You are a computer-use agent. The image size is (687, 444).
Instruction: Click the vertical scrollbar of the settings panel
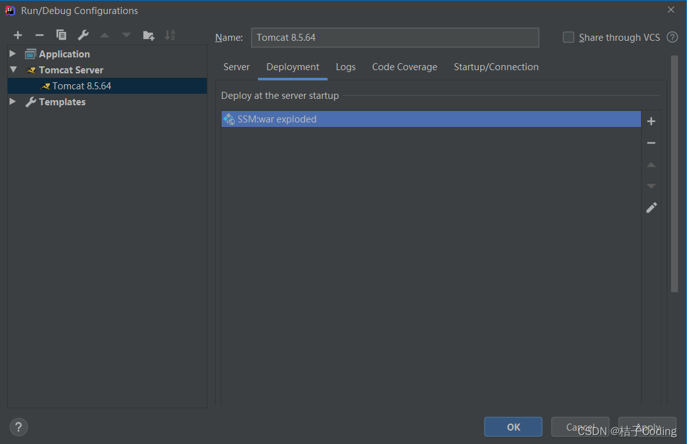pyautogui.click(x=674, y=174)
